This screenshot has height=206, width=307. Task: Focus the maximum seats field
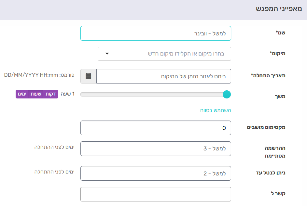pos(156,128)
